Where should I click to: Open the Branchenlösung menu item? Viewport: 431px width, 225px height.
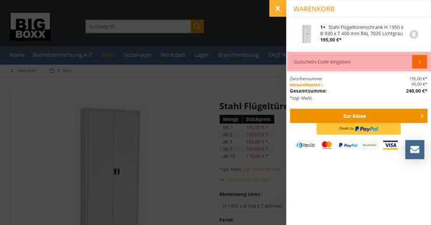point(238,55)
